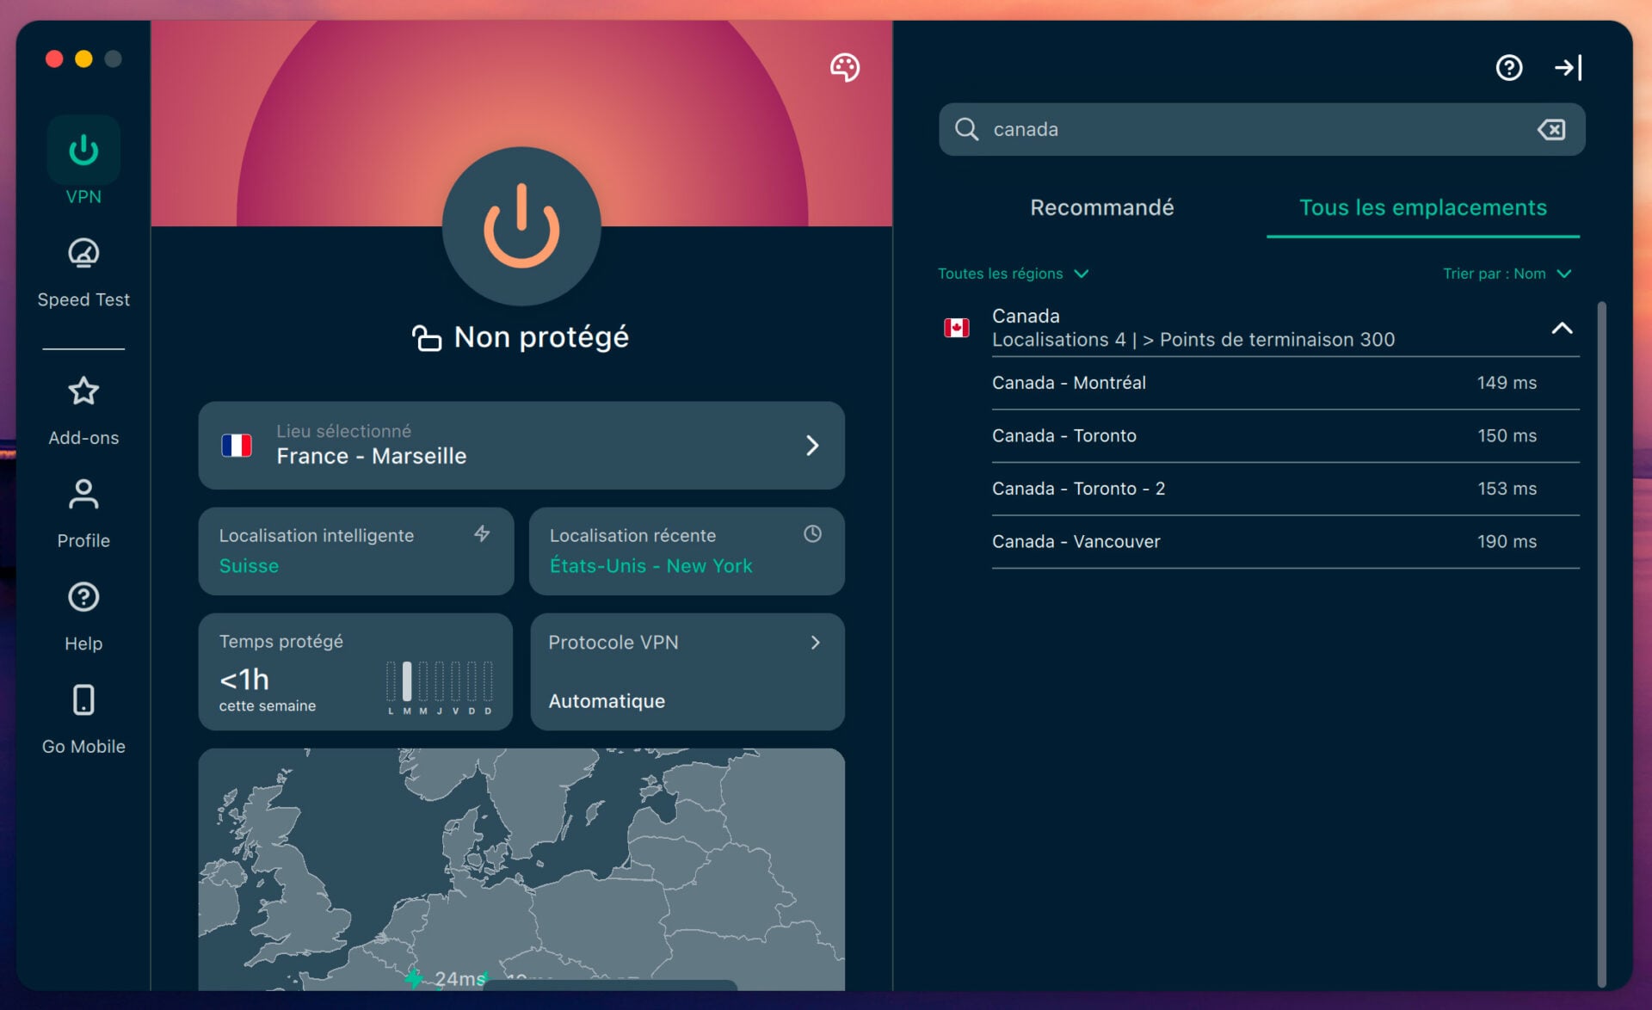Image resolution: width=1652 pixels, height=1010 pixels.
Task: Open the Help section from the sidebar
Action: click(83, 611)
